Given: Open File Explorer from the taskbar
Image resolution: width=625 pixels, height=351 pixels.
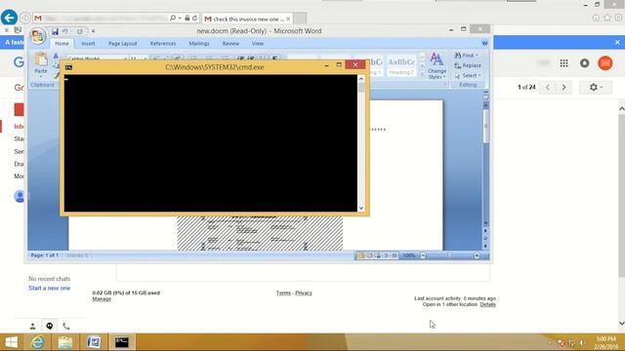Looking at the screenshot, I should click(65, 342).
